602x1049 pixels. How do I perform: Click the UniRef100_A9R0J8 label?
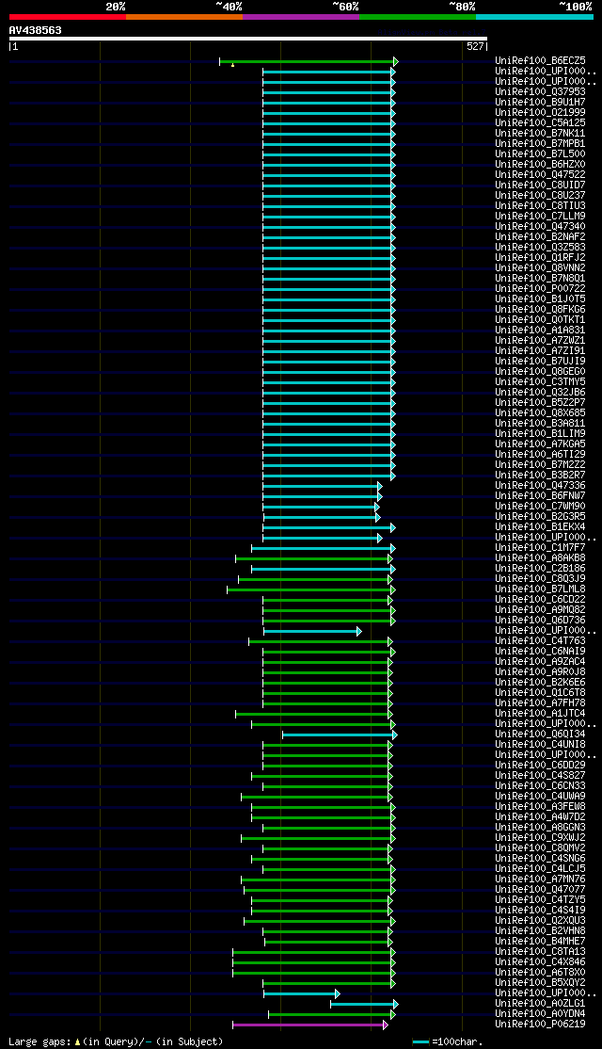pos(541,672)
